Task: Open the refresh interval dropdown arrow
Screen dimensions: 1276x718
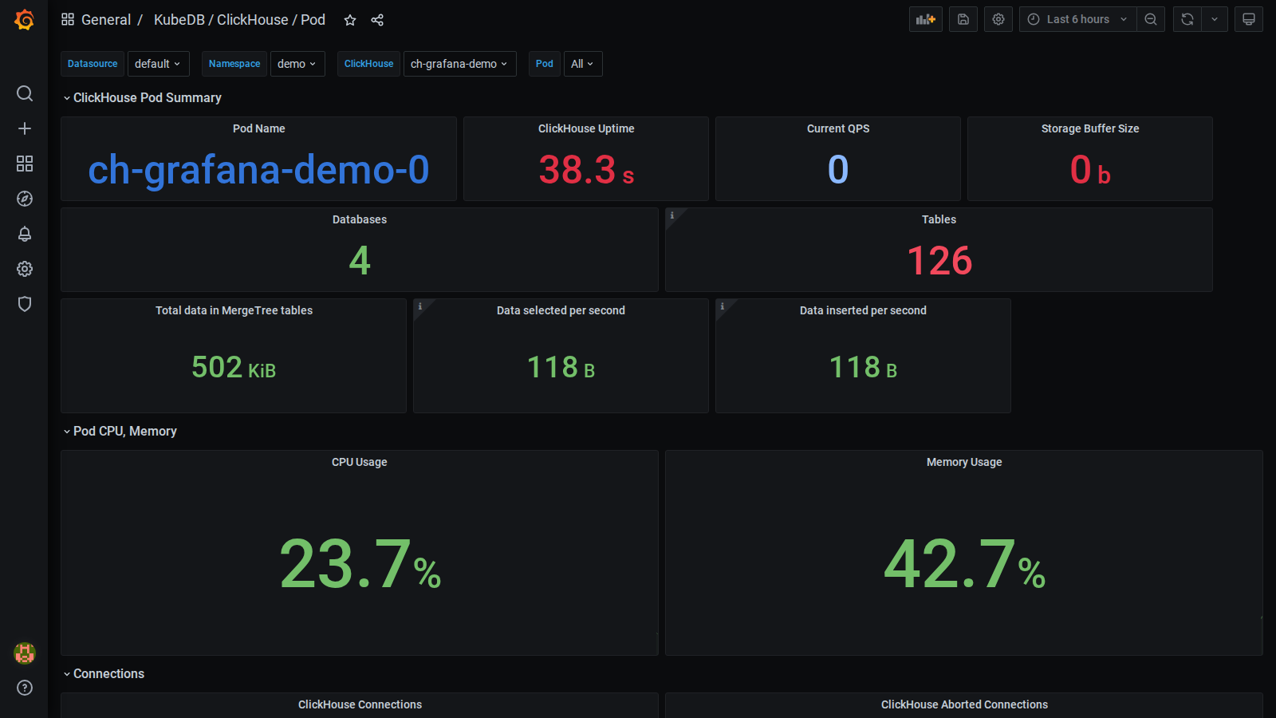Action: coord(1215,19)
